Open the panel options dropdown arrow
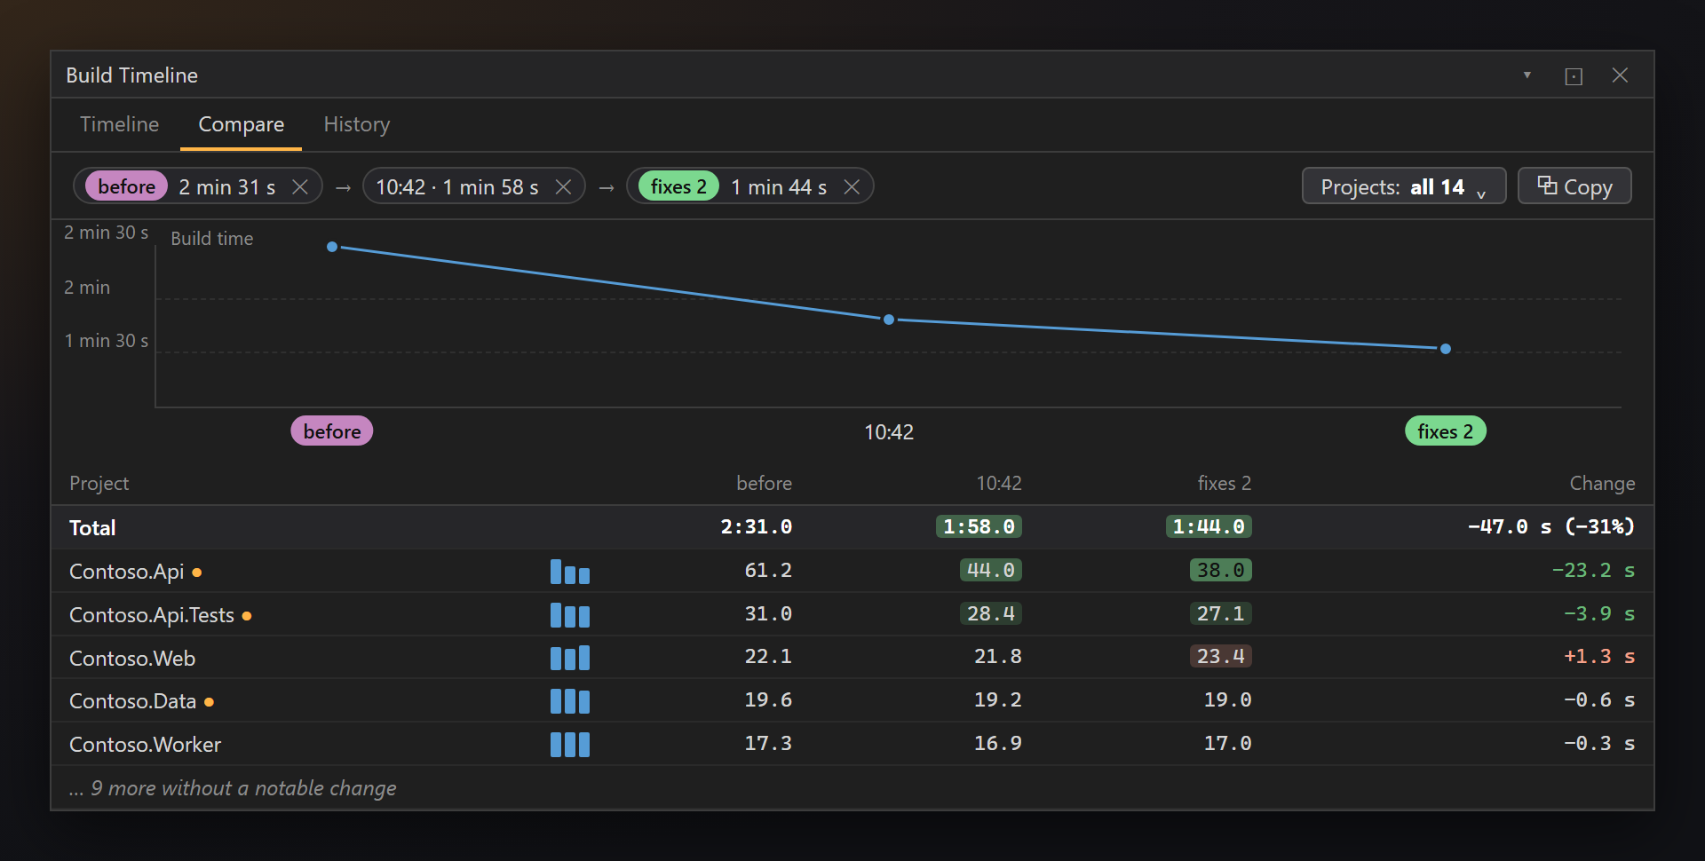The image size is (1705, 861). pyautogui.click(x=1527, y=75)
